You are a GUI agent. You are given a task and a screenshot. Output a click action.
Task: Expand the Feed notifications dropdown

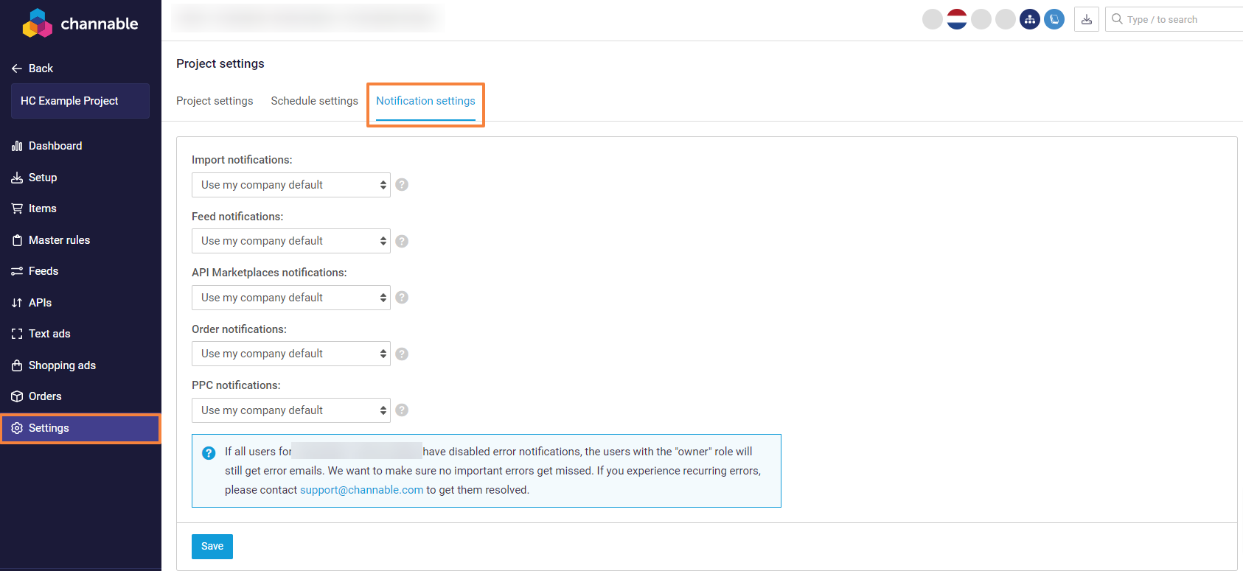pos(290,241)
